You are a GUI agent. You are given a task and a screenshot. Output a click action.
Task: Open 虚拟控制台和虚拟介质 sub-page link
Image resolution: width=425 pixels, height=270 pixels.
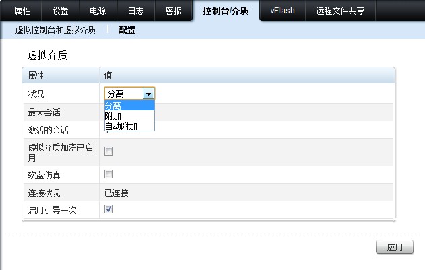[x=55, y=30]
